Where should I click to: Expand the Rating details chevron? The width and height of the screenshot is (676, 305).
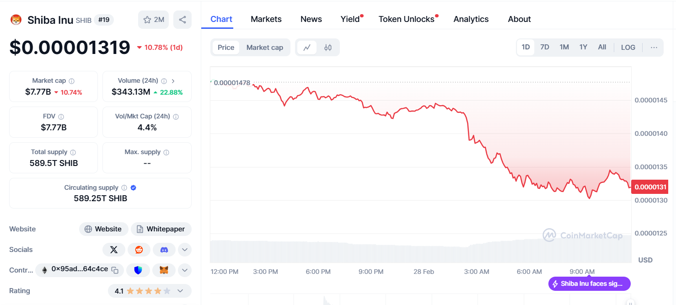pos(180,291)
